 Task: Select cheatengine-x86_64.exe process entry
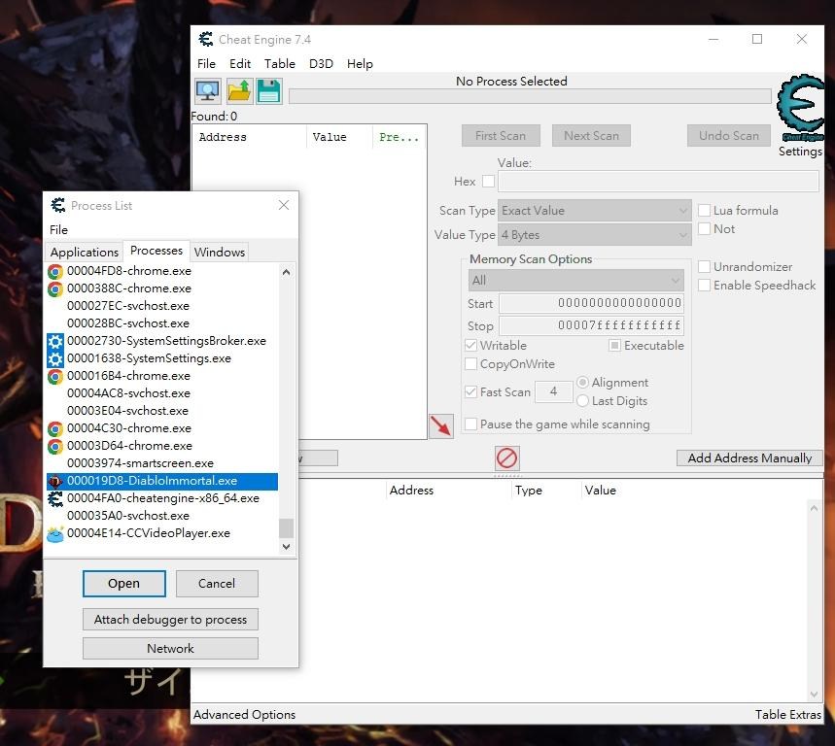[162, 498]
